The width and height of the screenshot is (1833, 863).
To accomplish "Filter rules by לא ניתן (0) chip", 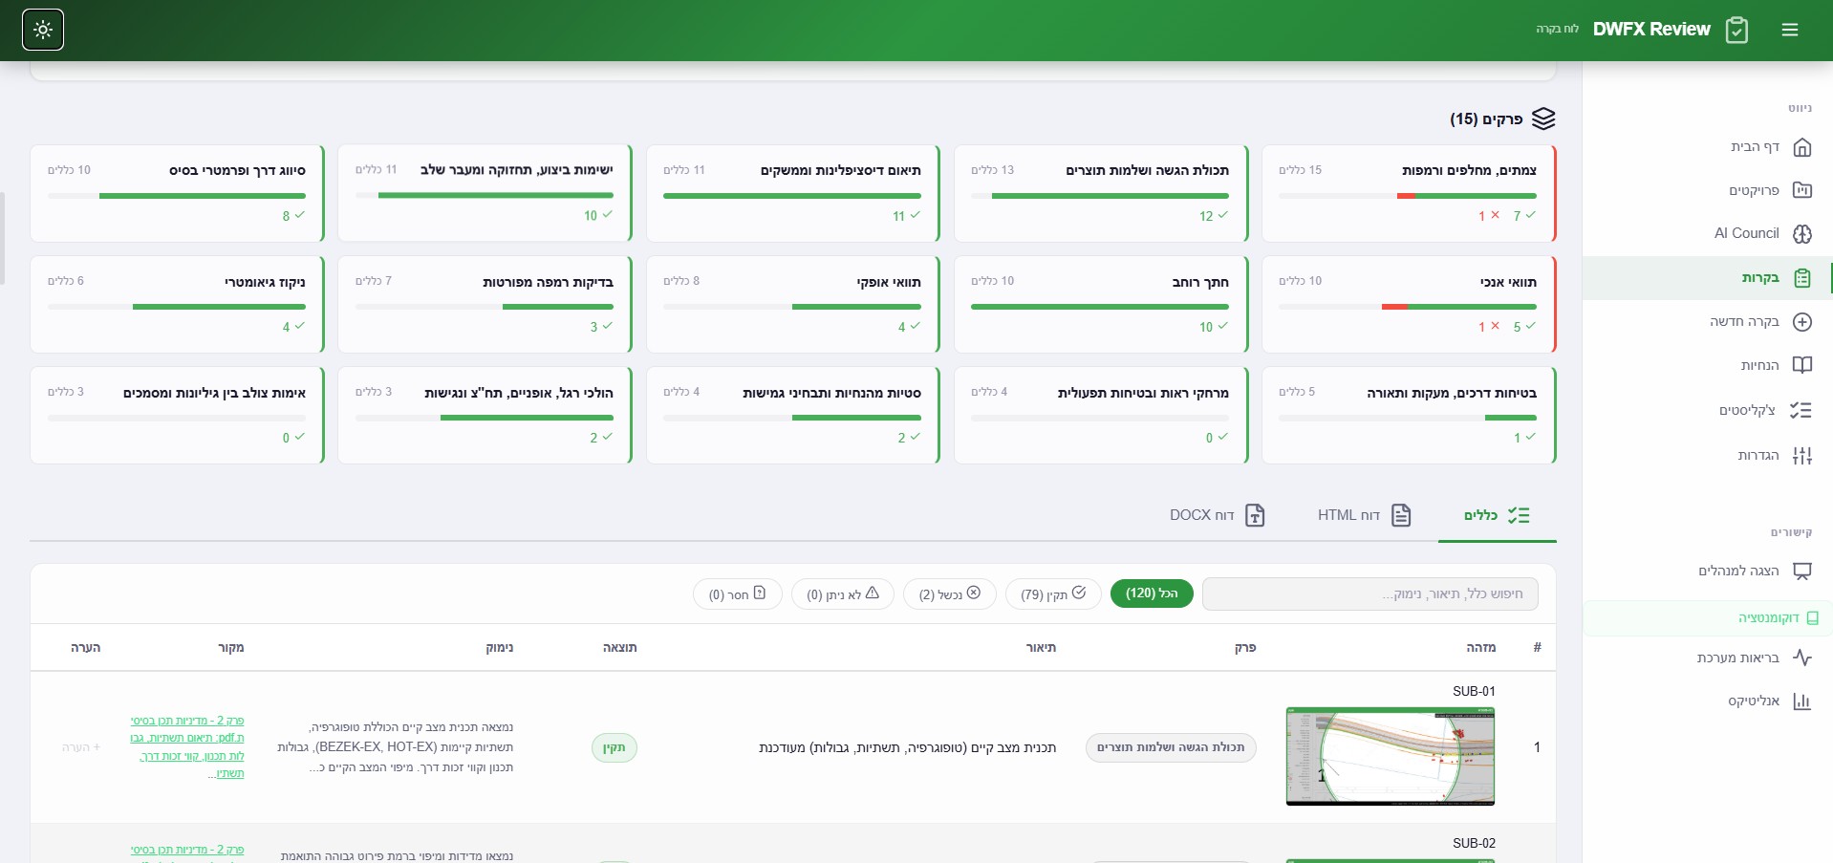I will click(x=842, y=593).
